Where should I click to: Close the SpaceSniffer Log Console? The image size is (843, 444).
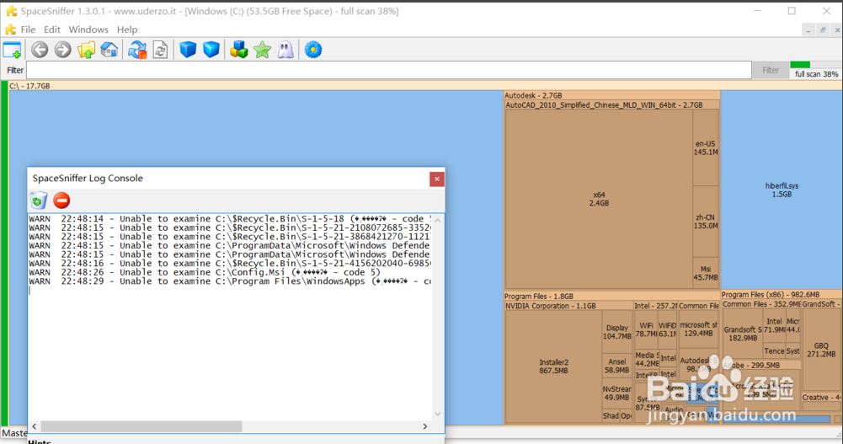pyautogui.click(x=436, y=179)
